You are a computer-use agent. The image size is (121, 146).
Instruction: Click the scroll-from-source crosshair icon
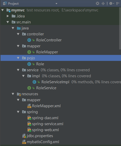[98, 4]
